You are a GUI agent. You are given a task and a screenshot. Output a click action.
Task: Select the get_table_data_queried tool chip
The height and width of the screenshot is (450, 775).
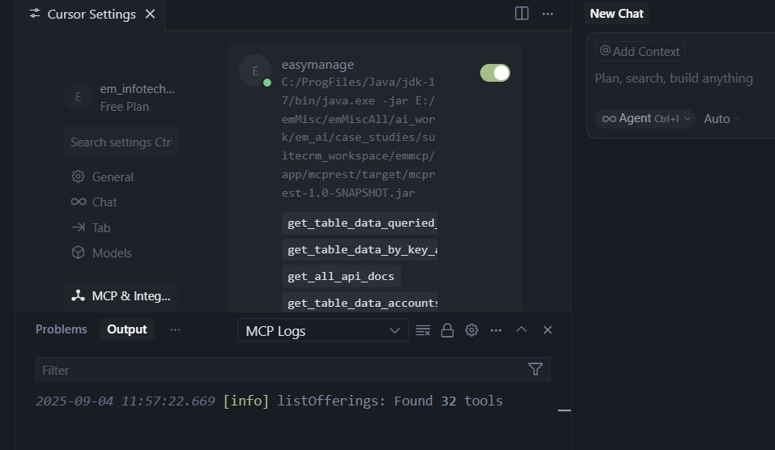point(360,223)
